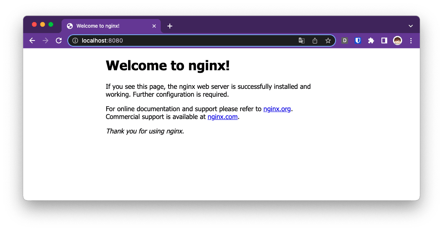Click the forward navigation arrow
Screen dimensions: 443x231
click(45, 40)
